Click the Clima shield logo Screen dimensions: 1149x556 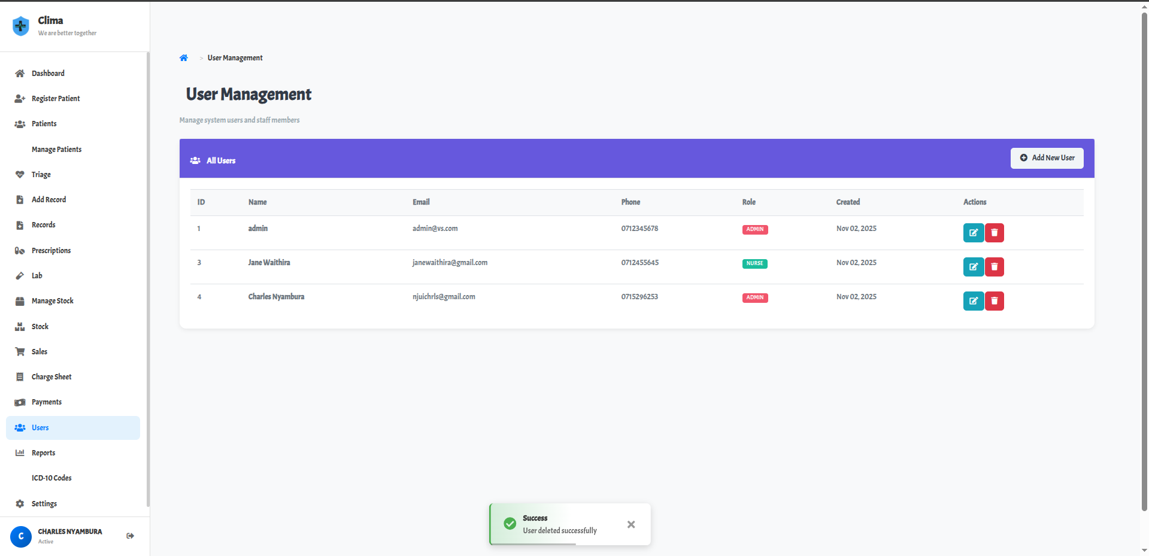(21, 26)
